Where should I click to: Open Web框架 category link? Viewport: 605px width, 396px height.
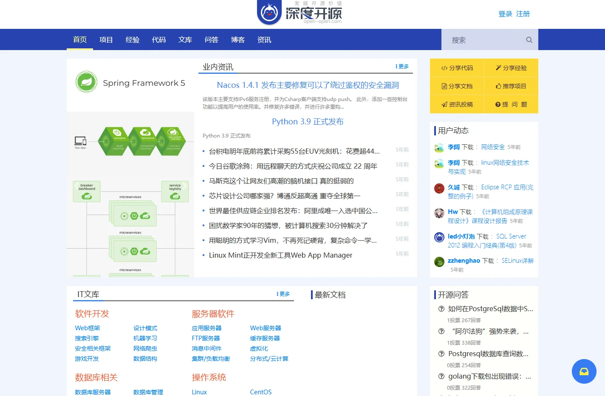coord(88,328)
